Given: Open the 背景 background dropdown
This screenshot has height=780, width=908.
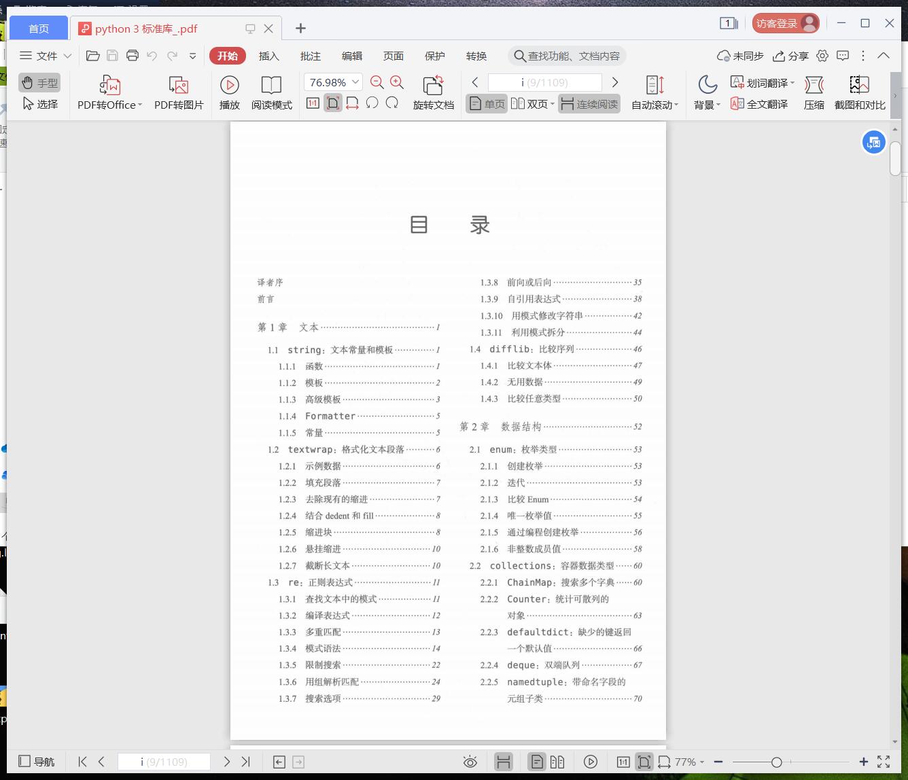Looking at the screenshot, I should [x=707, y=93].
